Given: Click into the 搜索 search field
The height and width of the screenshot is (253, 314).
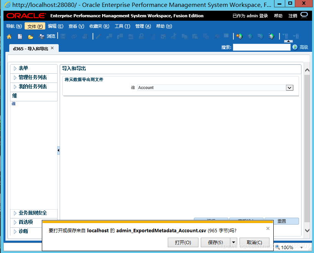Looking at the screenshot, I should [261, 47].
